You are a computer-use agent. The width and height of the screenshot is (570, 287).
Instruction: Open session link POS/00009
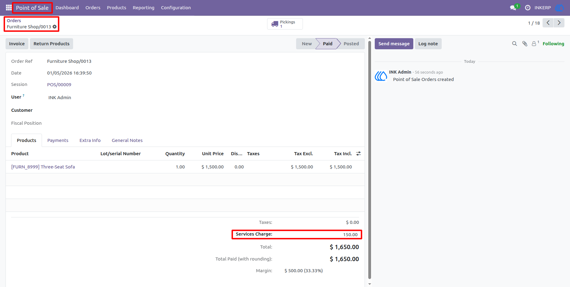[x=59, y=85]
